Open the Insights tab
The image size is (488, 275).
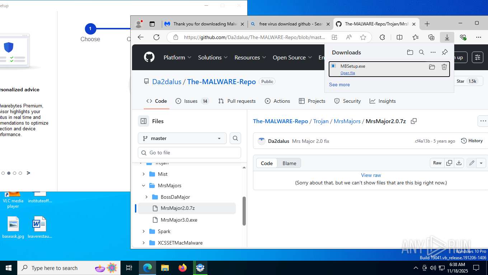pyautogui.click(x=383, y=101)
